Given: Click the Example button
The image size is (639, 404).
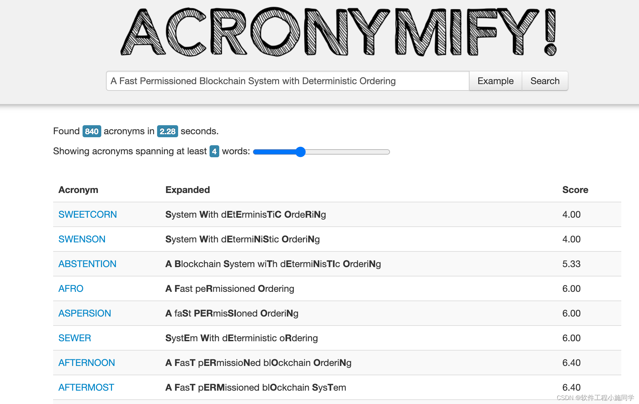Looking at the screenshot, I should [x=495, y=81].
